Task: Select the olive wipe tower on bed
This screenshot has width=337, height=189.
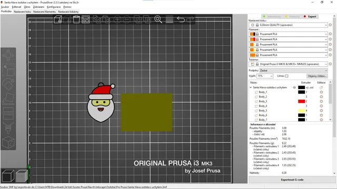Action: (146, 112)
